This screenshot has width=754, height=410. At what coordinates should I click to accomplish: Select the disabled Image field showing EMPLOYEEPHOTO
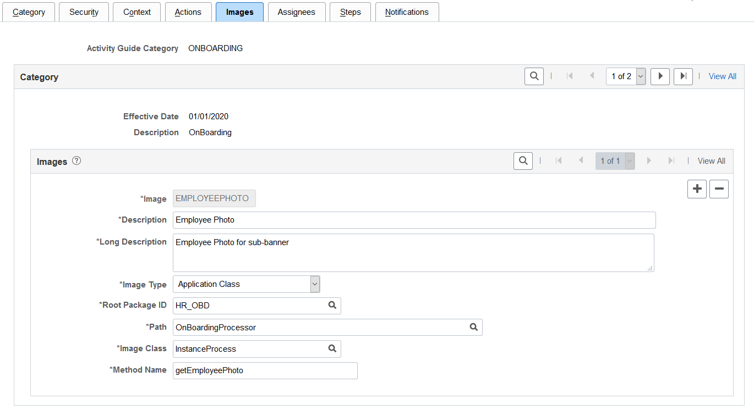pos(214,198)
